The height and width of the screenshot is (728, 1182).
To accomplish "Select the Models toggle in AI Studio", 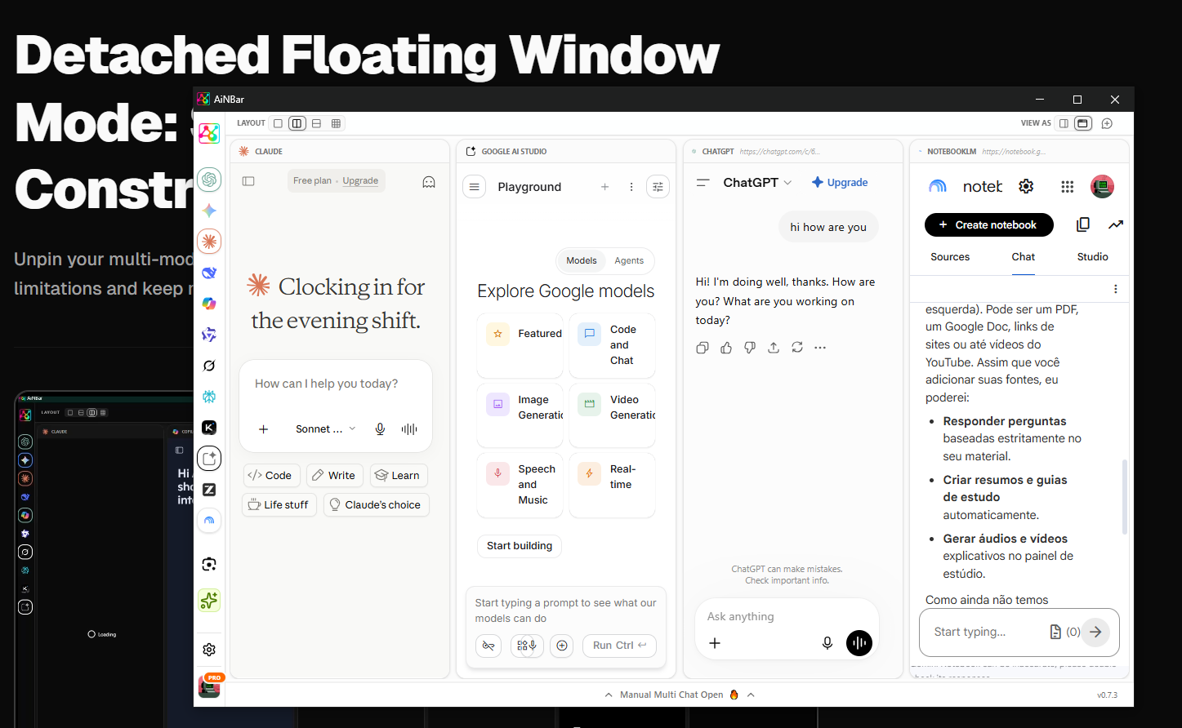I will click(582, 260).
